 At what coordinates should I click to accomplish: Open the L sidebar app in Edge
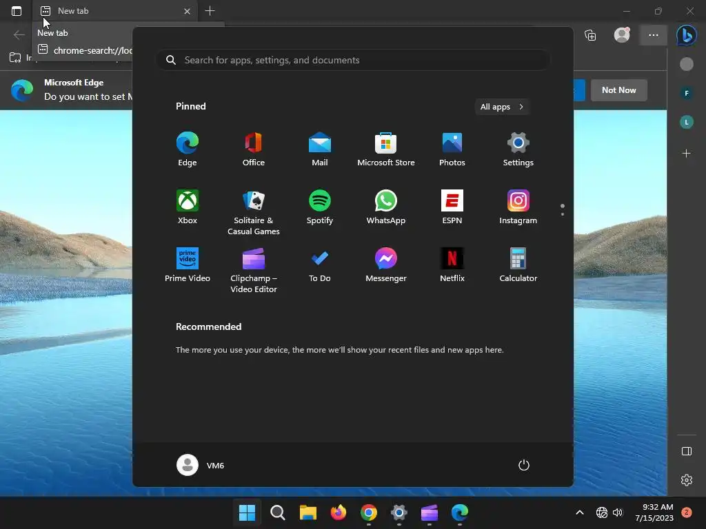[x=686, y=122]
